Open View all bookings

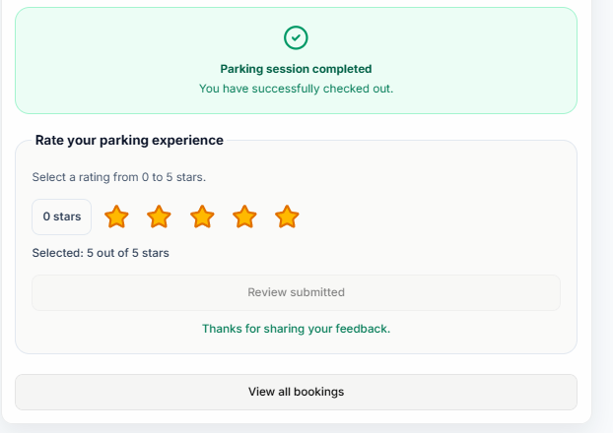pos(296,392)
